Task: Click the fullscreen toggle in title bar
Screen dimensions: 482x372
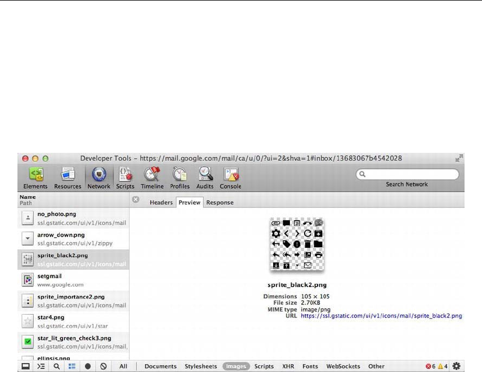Action: coord(459,158)
